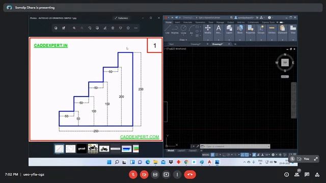
Task: Expand self view tile
Action: pyautogui.click(x=316, y=159)
